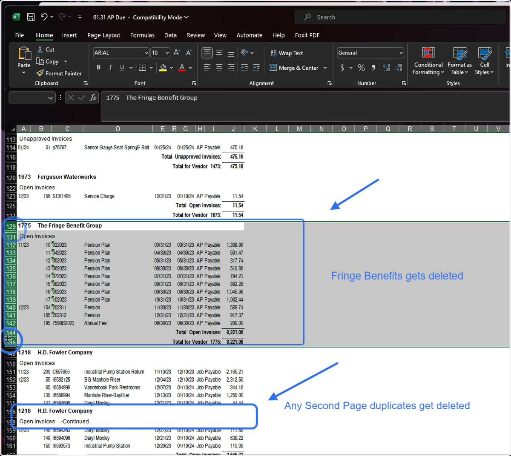
Task: Click the Comma Style icon
Action: pyautogui.click(x=373, y=68)
